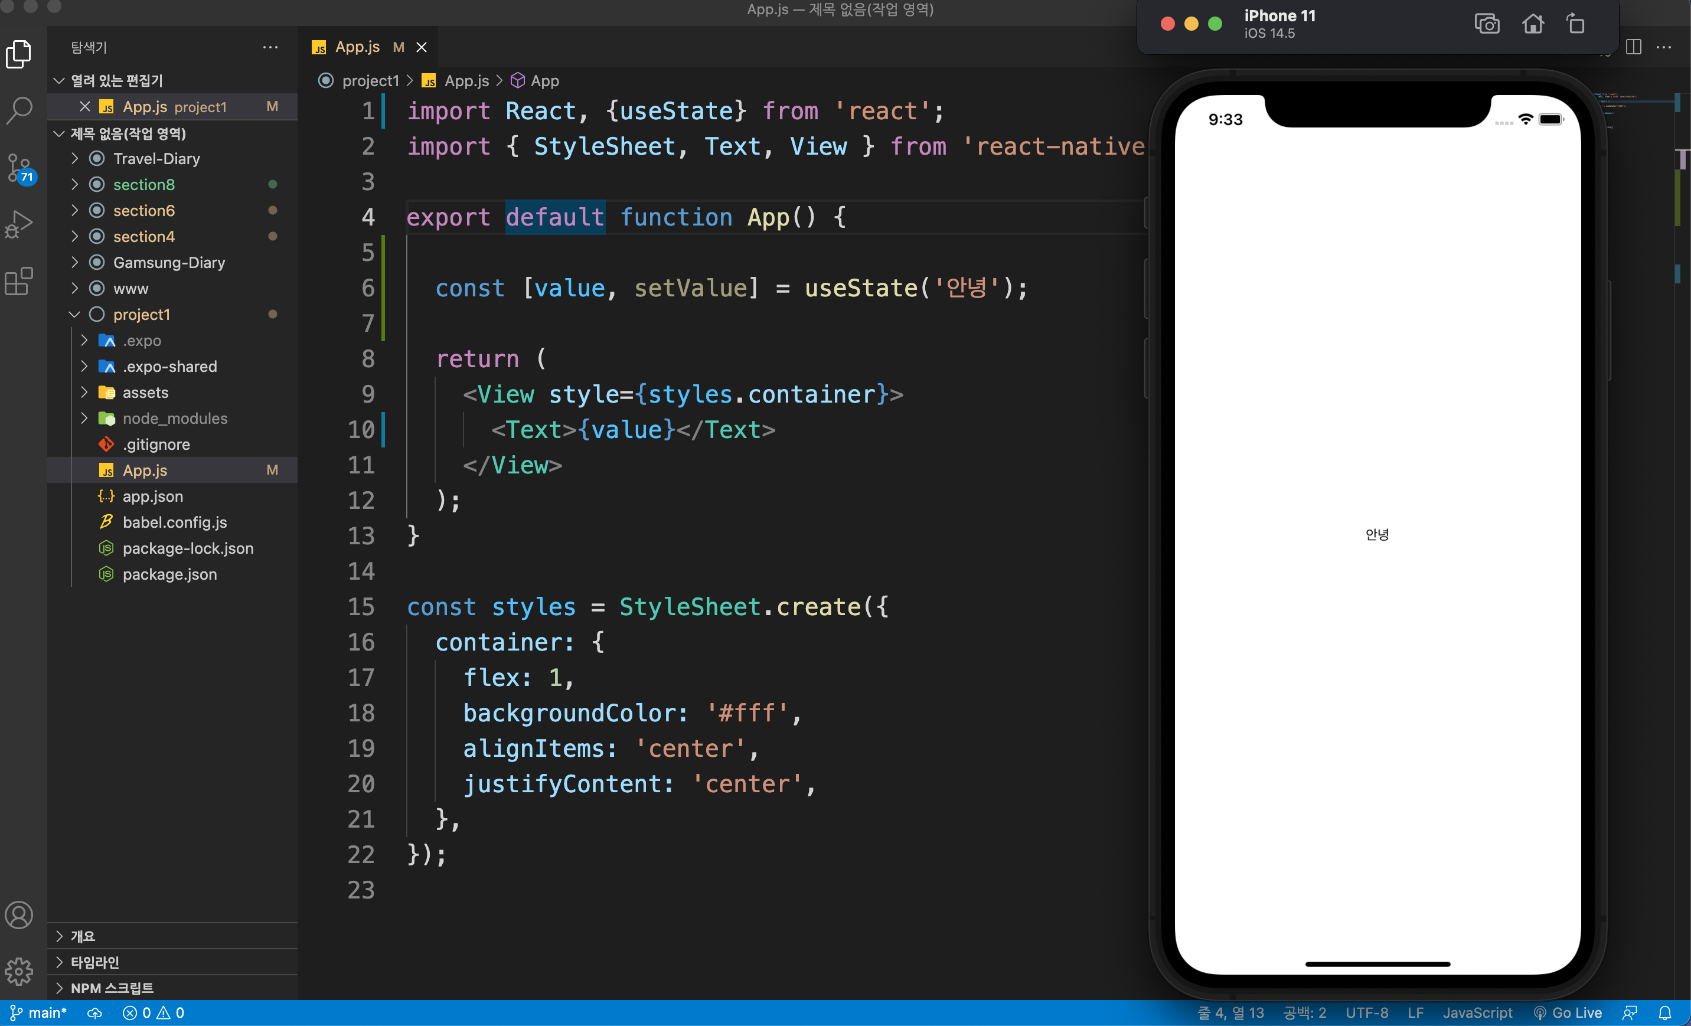Open the Run and Debug panel
The image size is (1691, 1026).
click(18, 223)
